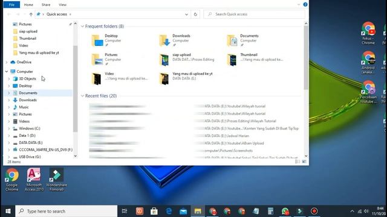387x217 pixels.
Task: Show hidden system tray icons
Action: pos(352,211)
